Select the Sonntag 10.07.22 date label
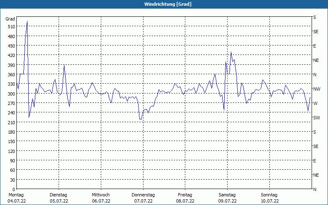The width and height of the screenshot is (328, 205). pos(269,198)
